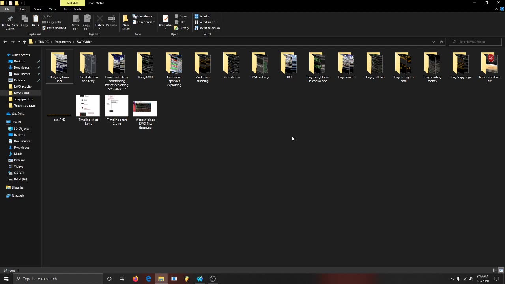Click Invert selection in ribbon
Viewport: 505px width, 284px height.
207,28
